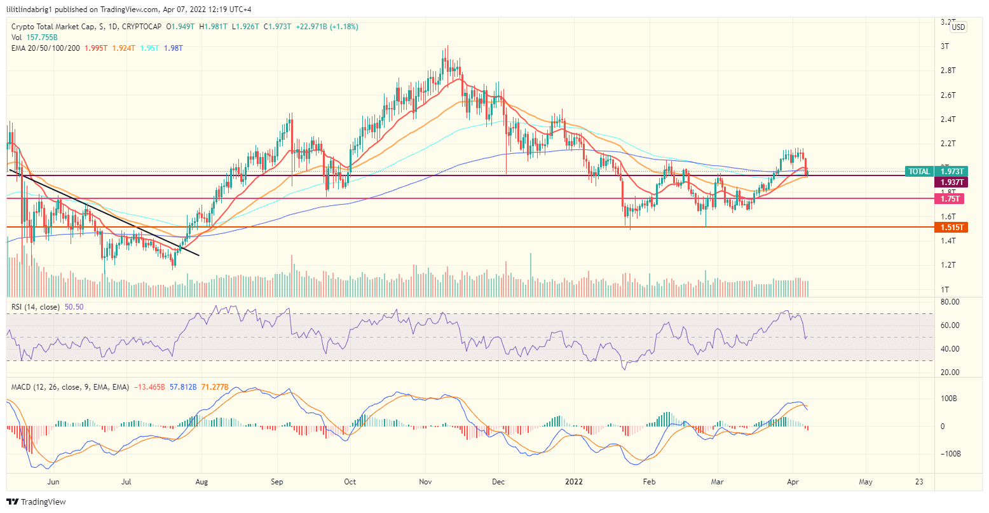Select the orange 1.515T support level tag

coord(951,227)
